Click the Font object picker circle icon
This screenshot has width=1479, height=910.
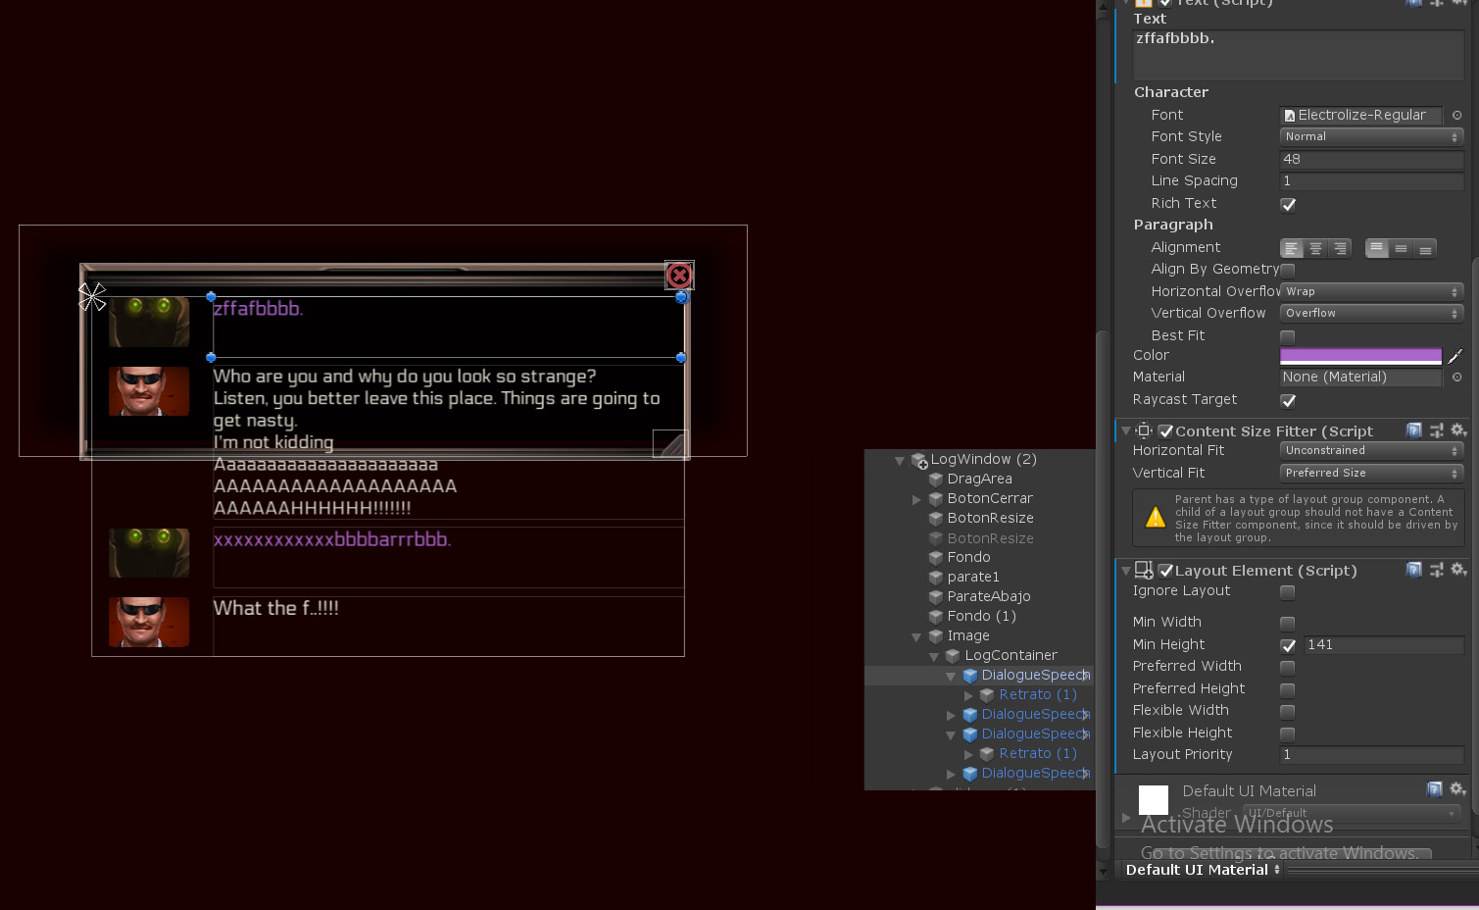(x=1458, y=115)
